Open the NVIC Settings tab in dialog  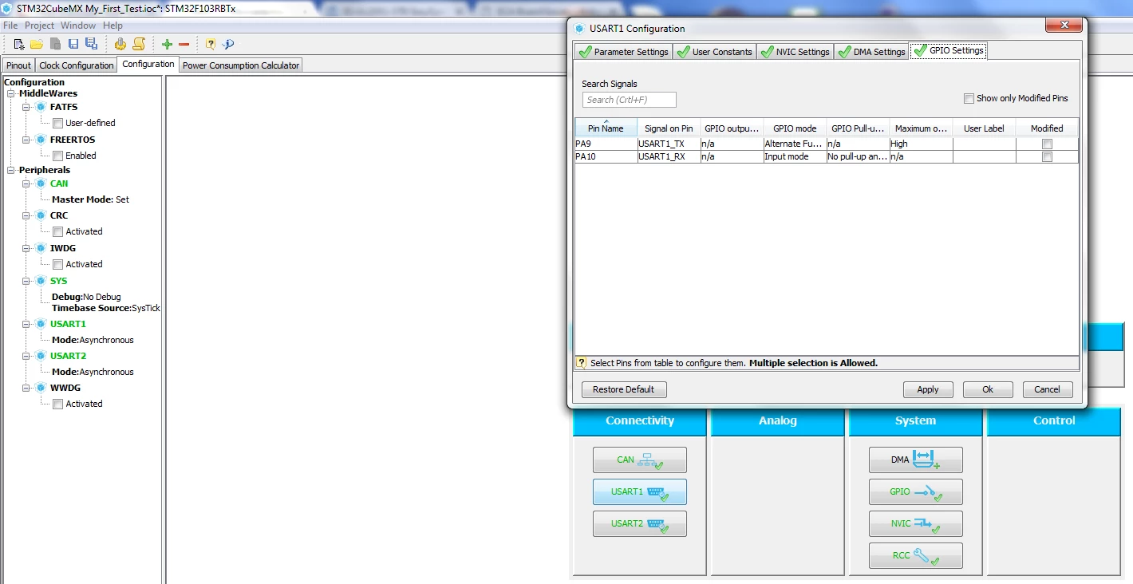pos(794,52)
